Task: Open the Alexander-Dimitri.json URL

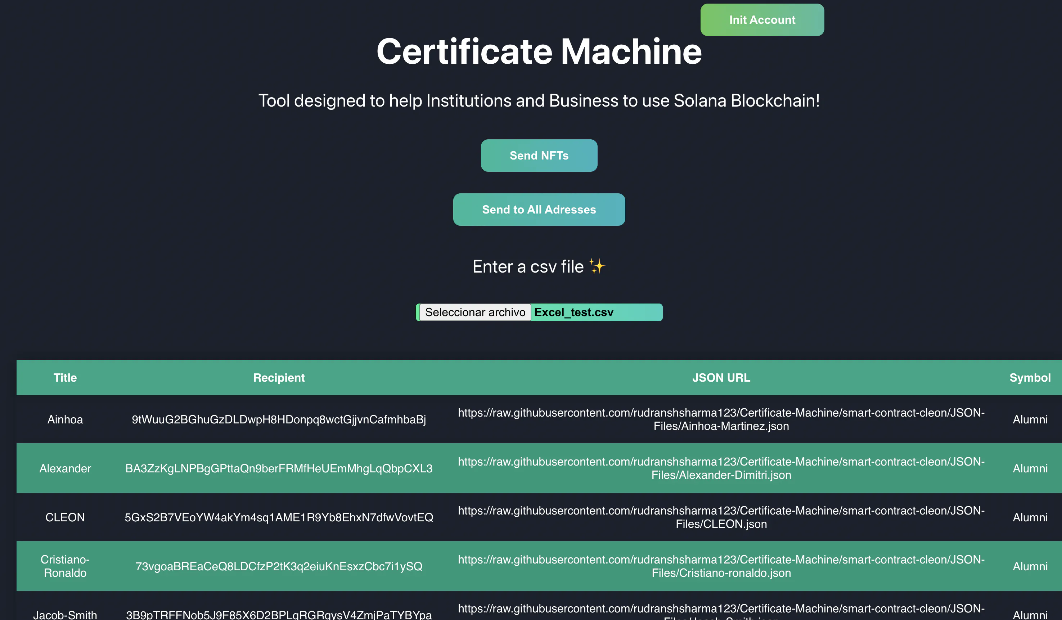Action: (x=721, y=468)
